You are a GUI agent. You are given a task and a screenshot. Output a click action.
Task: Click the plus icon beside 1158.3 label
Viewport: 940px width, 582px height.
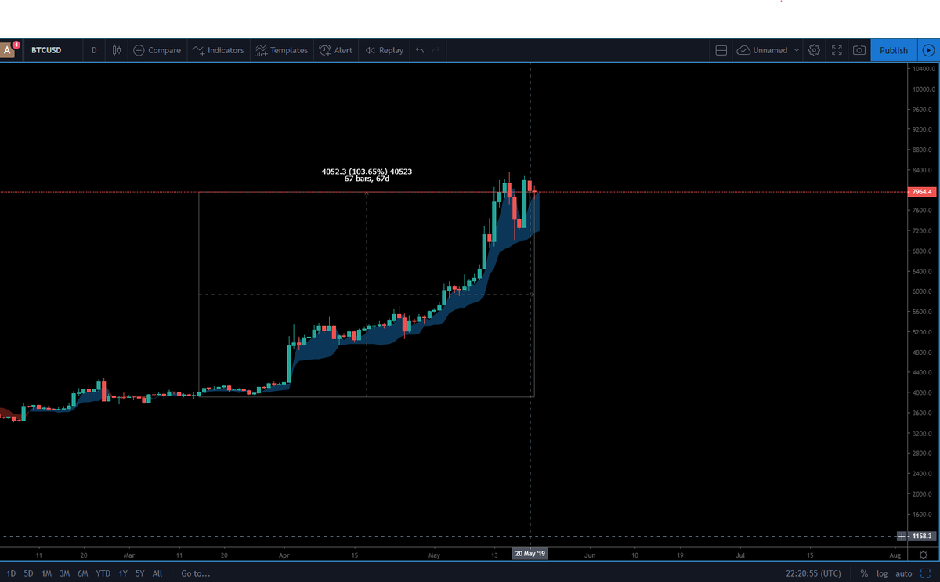click(x=903, y=536)
